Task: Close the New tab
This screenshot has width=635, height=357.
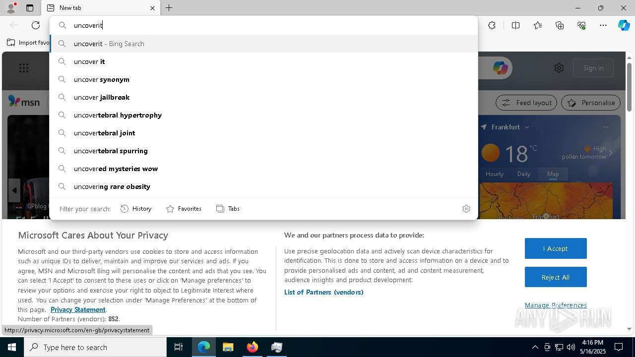Action: pos(152,8)
